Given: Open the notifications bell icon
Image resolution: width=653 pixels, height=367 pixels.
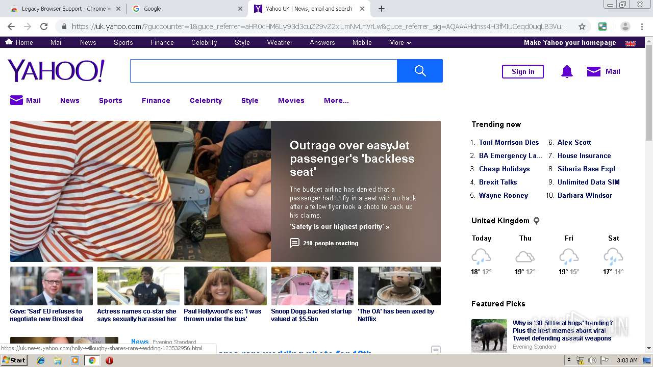Looking at the screenshot, I should click(567, 72).
